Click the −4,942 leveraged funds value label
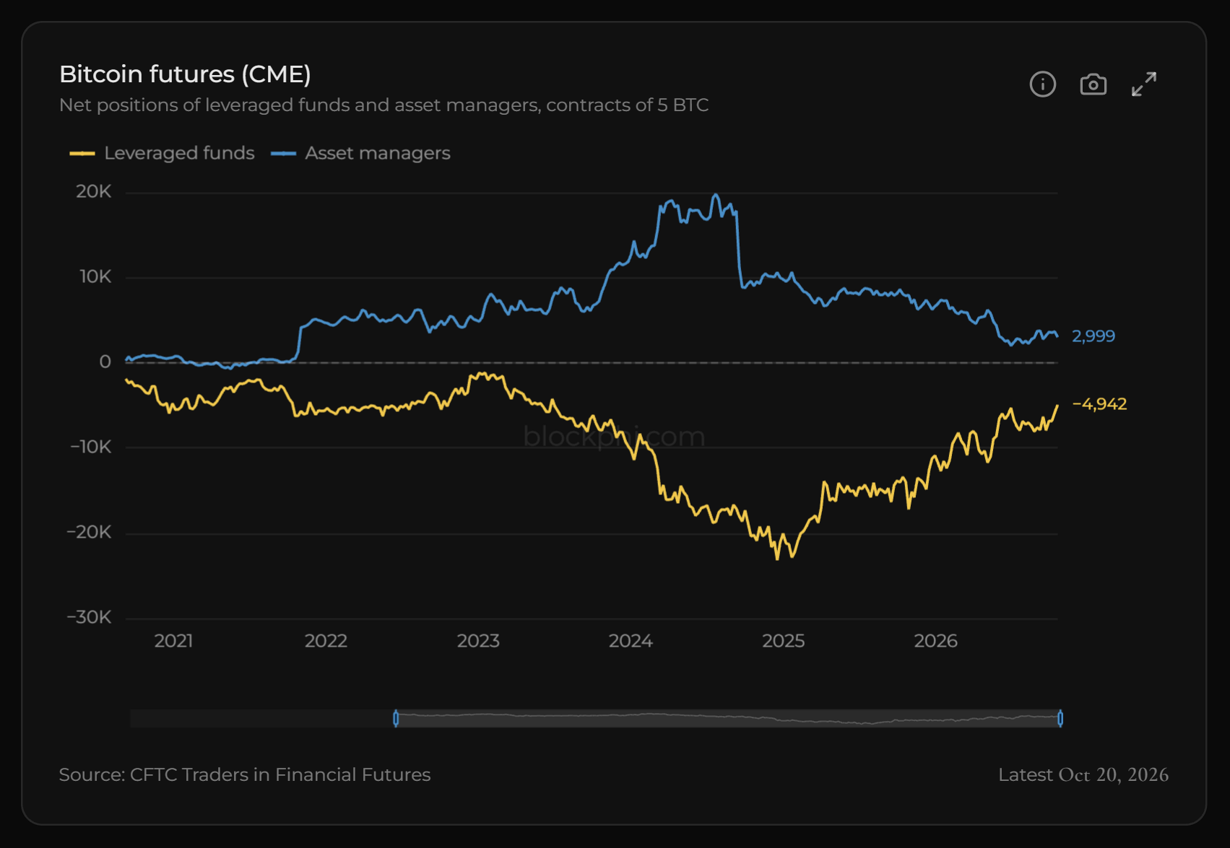This screenshot has height=848, width=1230. pos(1099,404)
